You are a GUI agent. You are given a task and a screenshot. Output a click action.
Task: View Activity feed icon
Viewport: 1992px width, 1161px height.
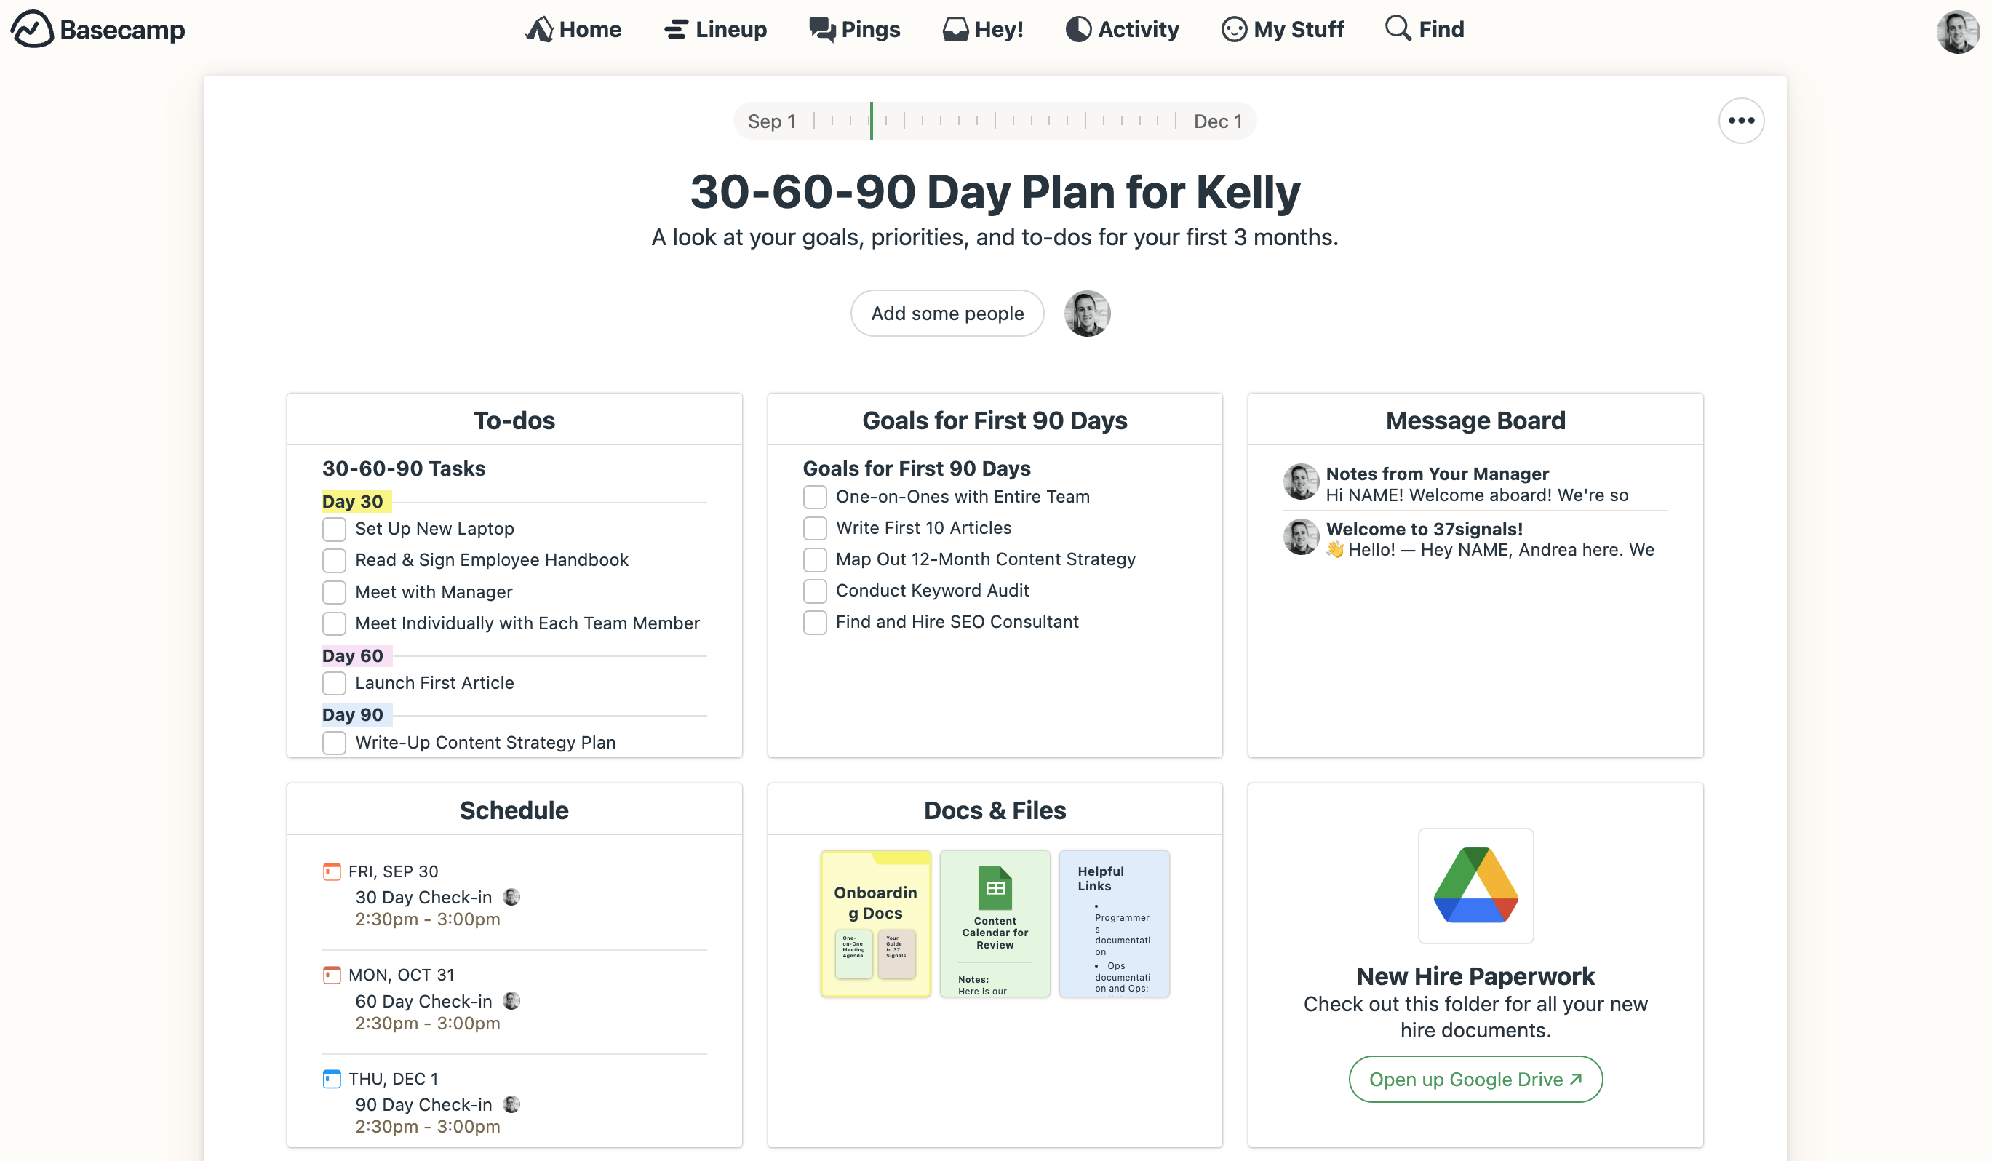[x=1077, y=31]
